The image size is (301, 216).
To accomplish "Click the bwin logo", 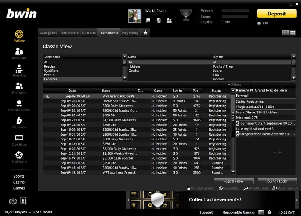I will pos(21,14).
